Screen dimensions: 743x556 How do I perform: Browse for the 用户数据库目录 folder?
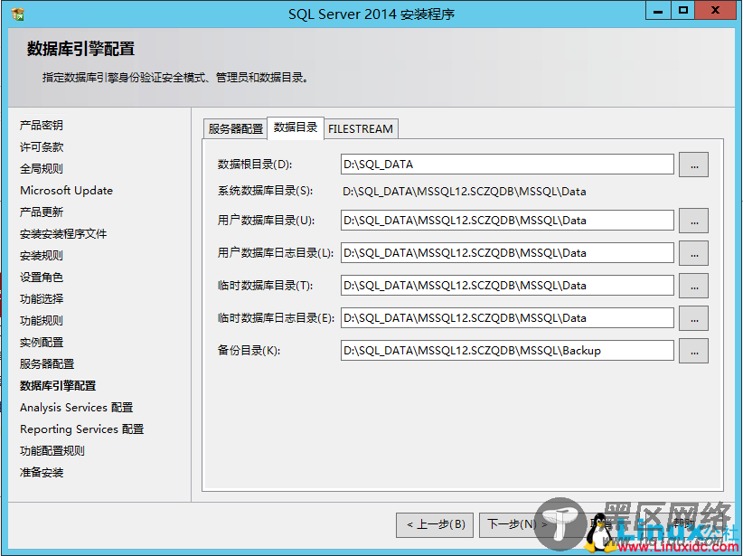coord(693,221)
